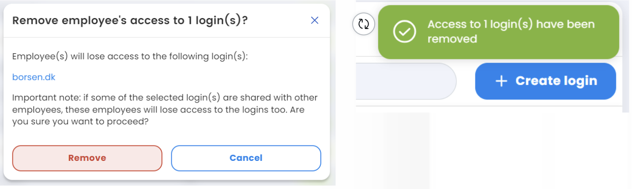Click the checkmark icon in green notification
Viewport: 632px width, 189px height.
[x=404, y=32]
